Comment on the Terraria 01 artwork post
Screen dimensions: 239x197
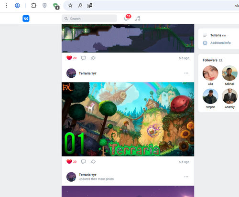pos(83,162)
